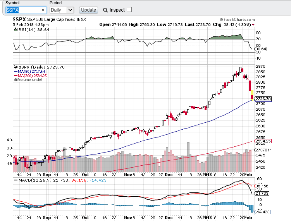
Task: Click the MACD(12,26,9) legend label
Action: [35, 180]
